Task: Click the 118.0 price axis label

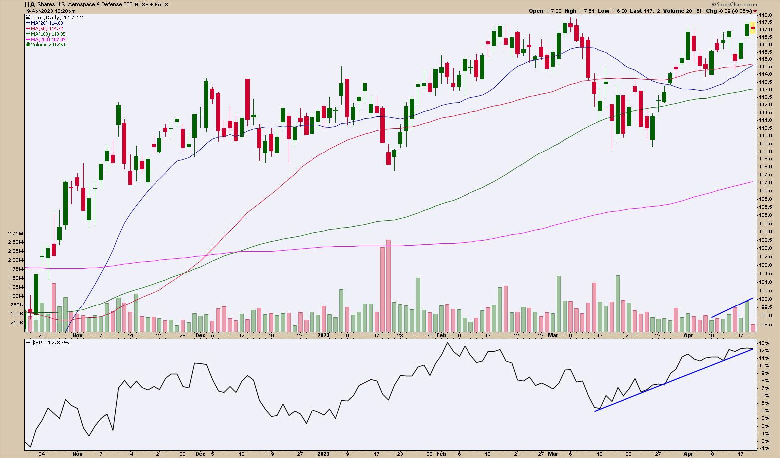Action: tap(765, 15)
